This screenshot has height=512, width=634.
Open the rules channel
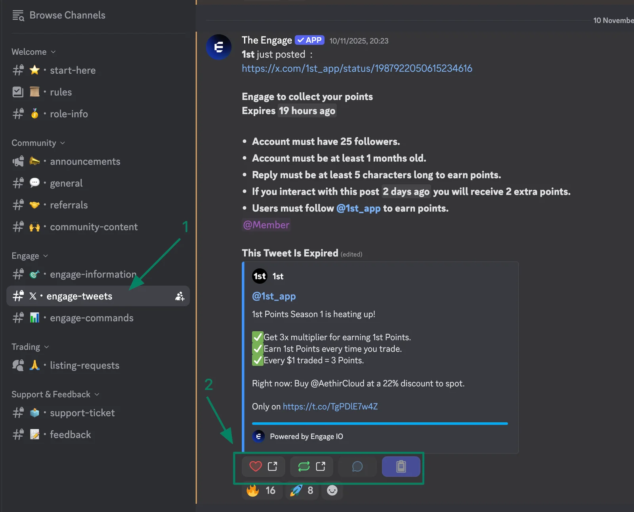click(98, 92)
